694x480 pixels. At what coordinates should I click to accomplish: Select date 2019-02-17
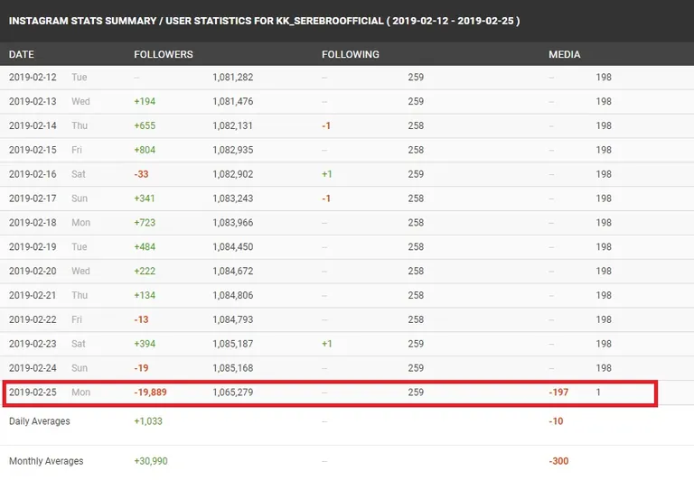tap(33, 198)
